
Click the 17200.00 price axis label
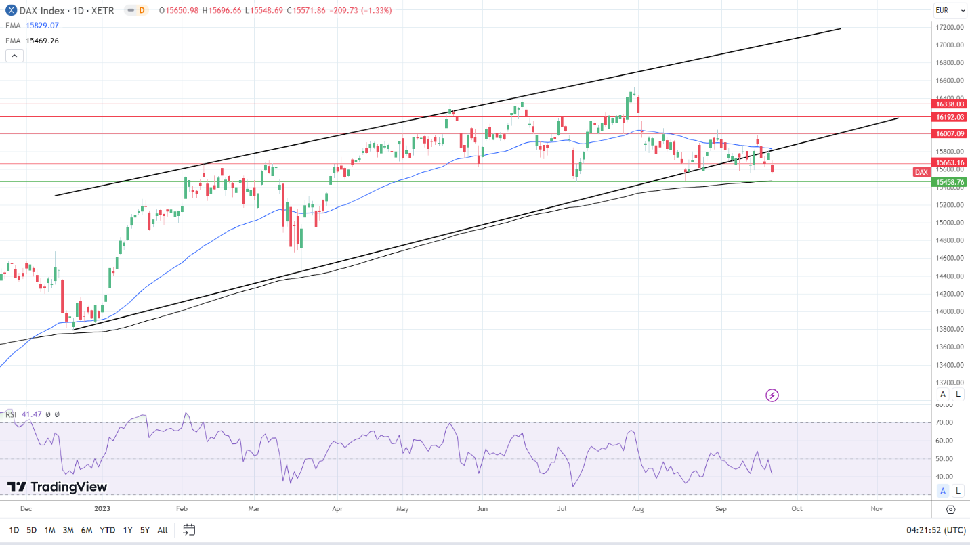(x=950, y=27)
